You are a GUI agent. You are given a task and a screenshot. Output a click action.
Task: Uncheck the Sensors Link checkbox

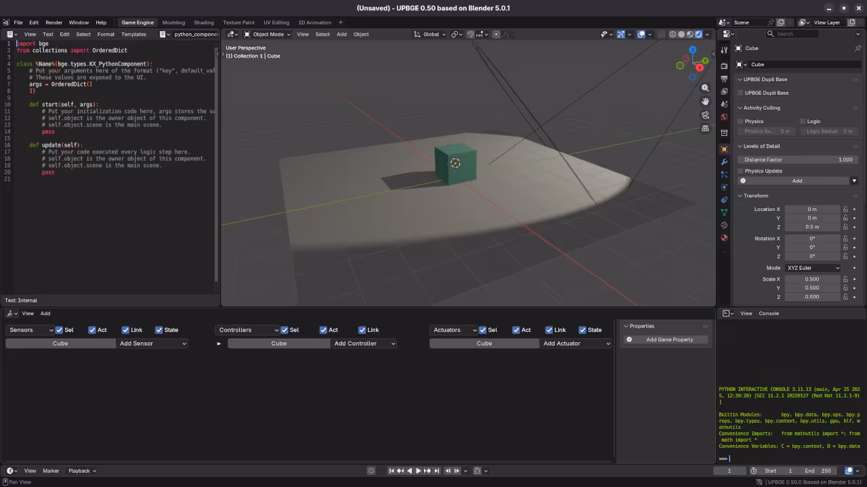125,330
